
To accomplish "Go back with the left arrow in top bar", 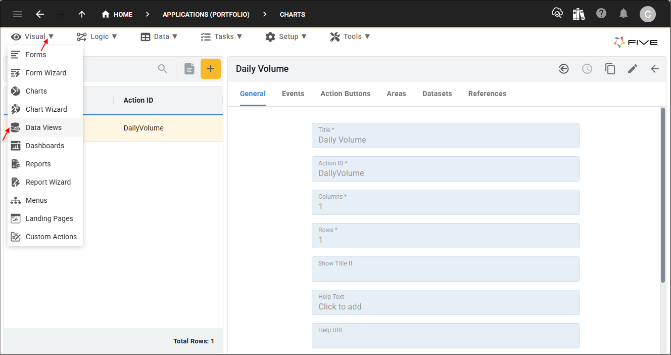I will click(x=40, y=14).
